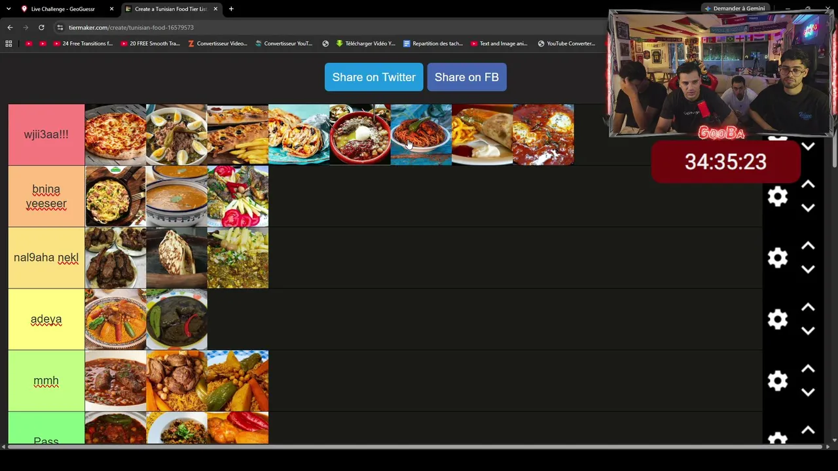Open settings gear for the adeya row

point(778,319)
